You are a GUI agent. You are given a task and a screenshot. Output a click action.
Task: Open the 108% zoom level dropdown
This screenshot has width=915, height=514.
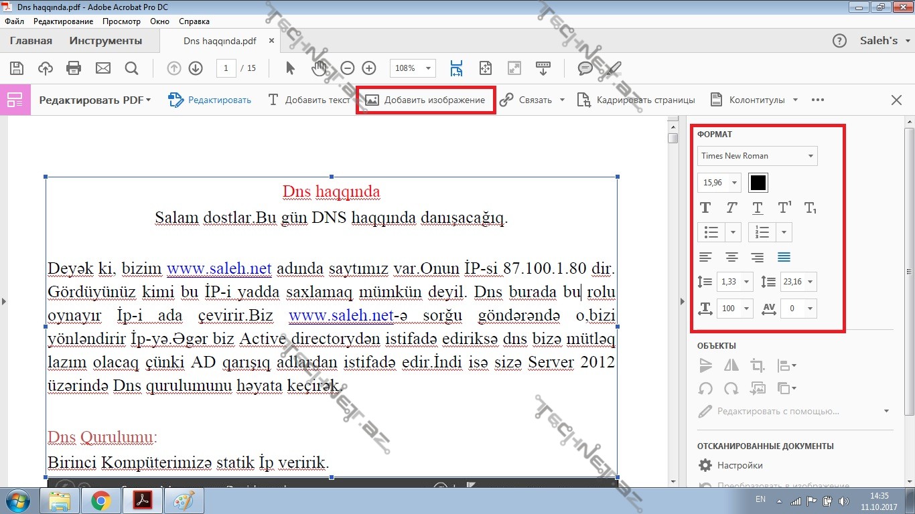click(428, 68)
